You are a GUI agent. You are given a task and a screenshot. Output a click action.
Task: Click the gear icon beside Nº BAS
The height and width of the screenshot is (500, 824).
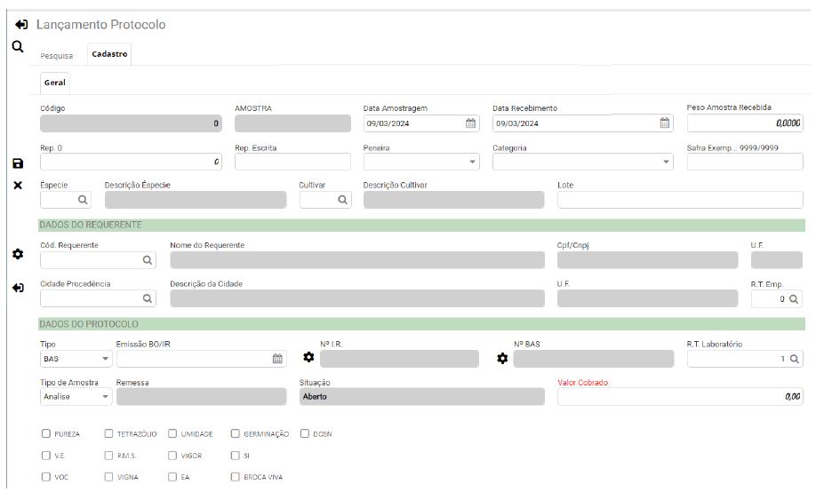pos(502,358)
